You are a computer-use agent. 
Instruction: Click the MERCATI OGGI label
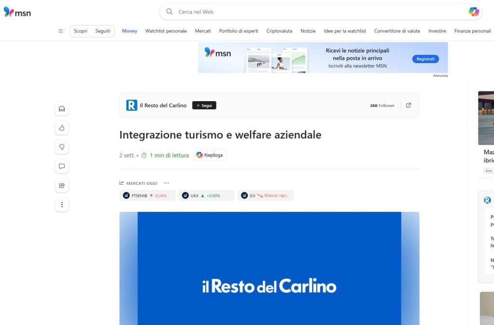point(142,183)
